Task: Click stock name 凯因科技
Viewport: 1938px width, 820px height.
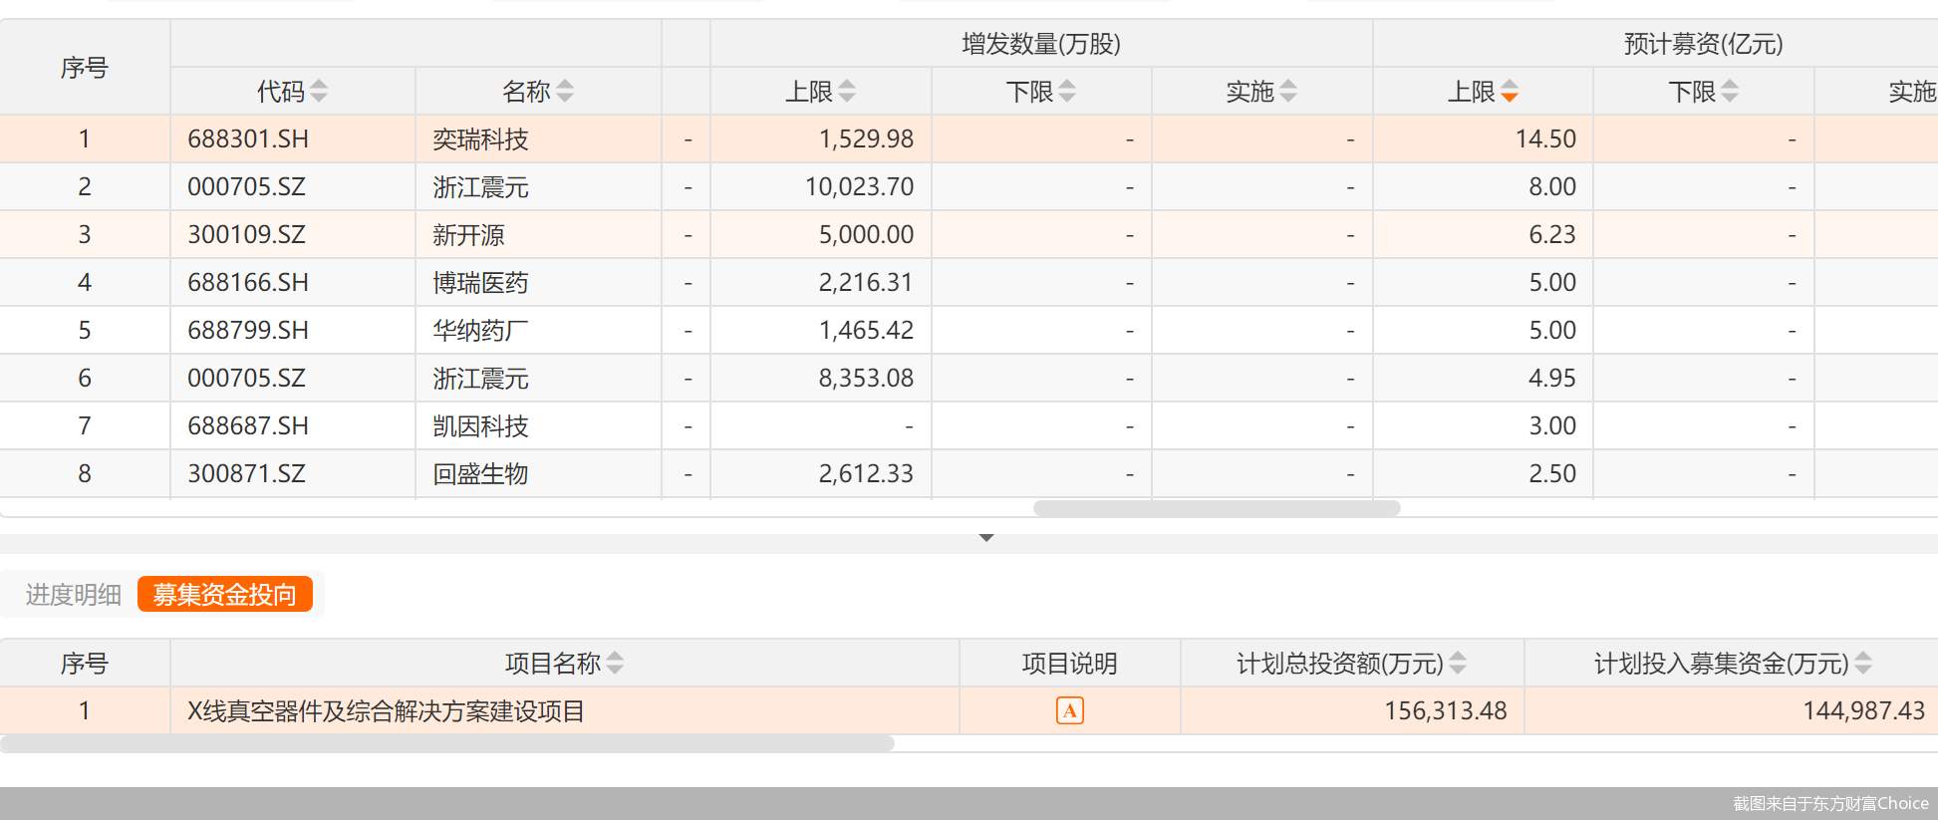Action: point(480,426)
